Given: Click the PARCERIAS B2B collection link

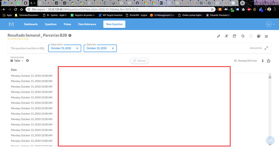Looking at the screenshot, I should pyautogui.click(x=18, y=39).
